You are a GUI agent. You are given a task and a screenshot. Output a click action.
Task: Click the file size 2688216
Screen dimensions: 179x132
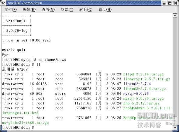(x=84, y=108)
